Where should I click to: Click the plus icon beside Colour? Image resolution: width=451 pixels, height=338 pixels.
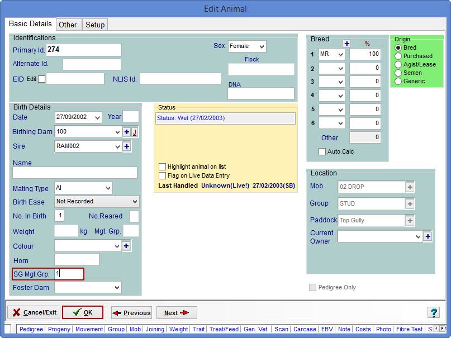click(126, 246)
